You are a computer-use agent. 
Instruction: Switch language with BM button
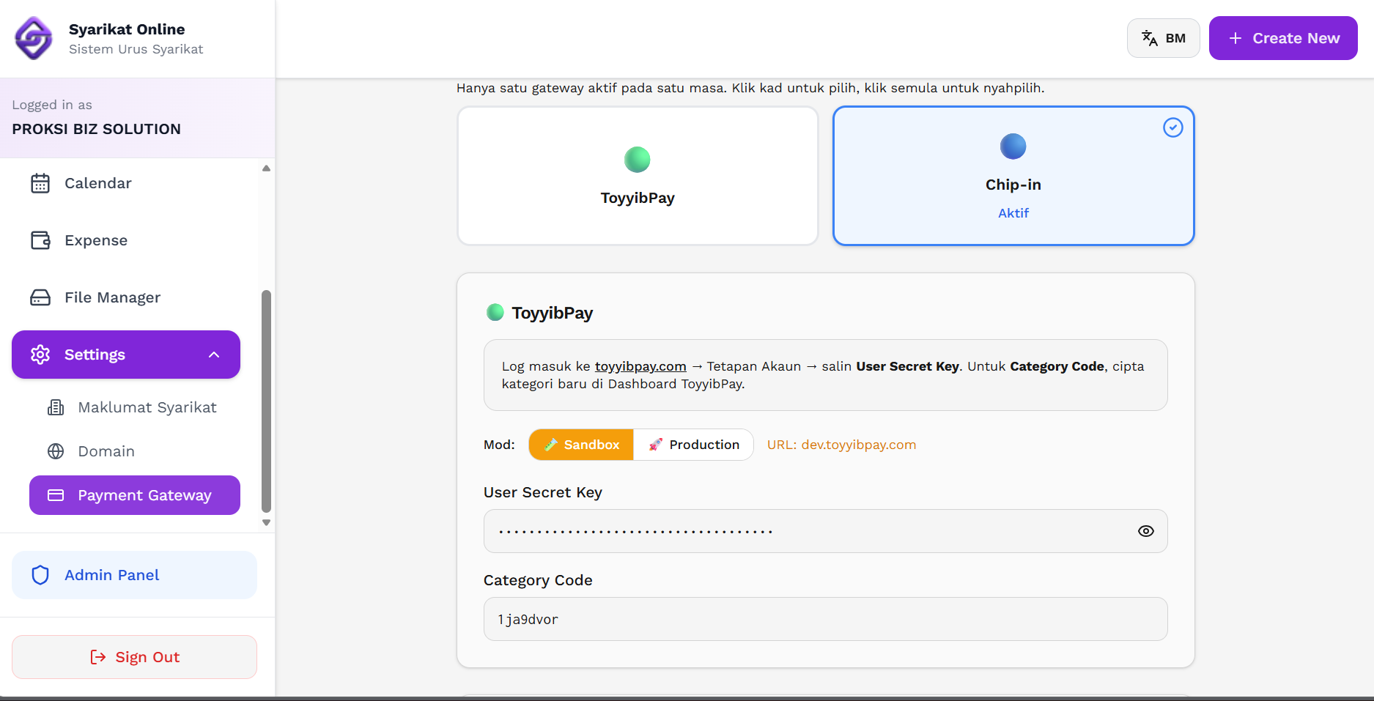pos(1164,38)
